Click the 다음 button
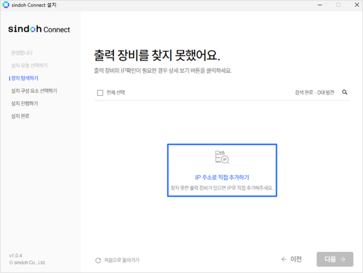The image size is (363, 273). pyautogui.click(x=335, y=259)
